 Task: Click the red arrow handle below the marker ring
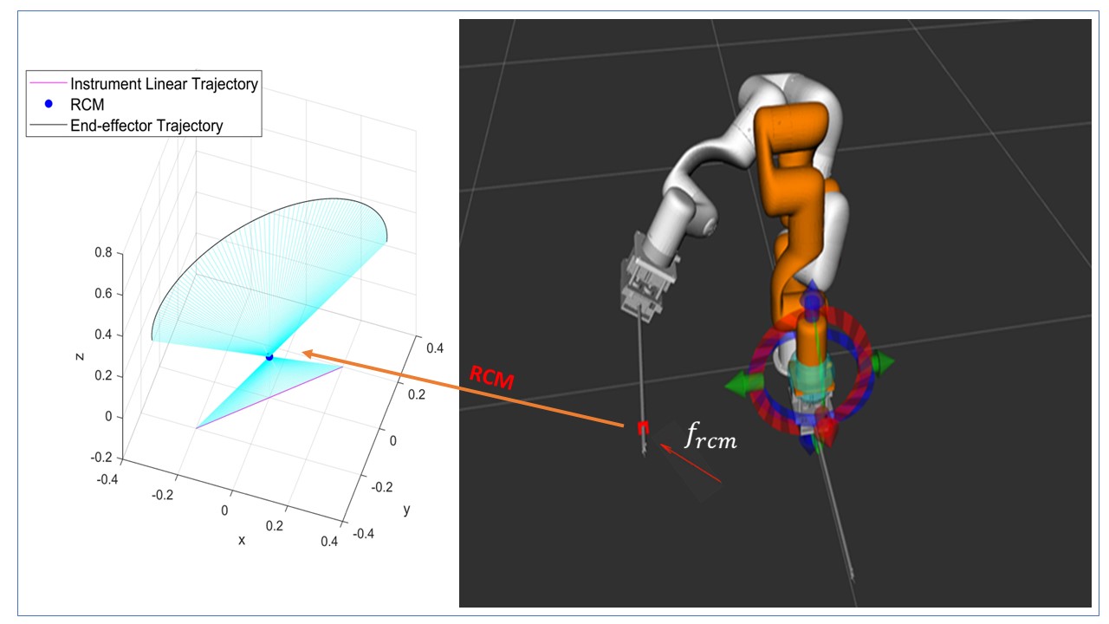point(826,432)
